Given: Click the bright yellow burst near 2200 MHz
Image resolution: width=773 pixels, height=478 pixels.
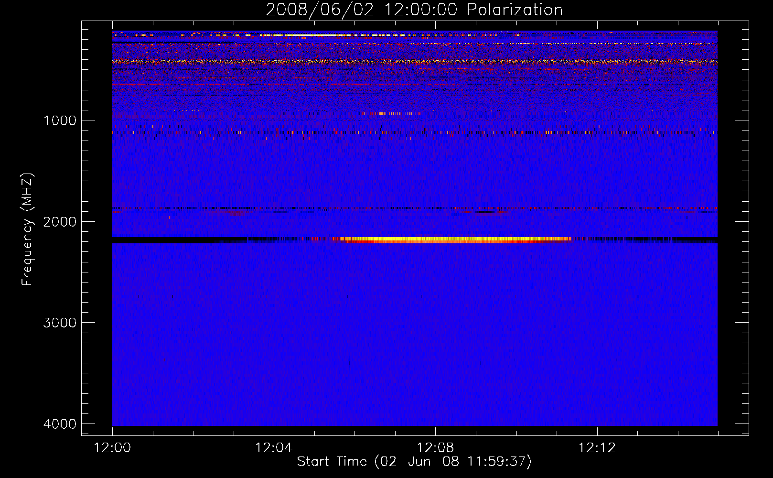Looking at the screenshot, I should pos(451,240).
